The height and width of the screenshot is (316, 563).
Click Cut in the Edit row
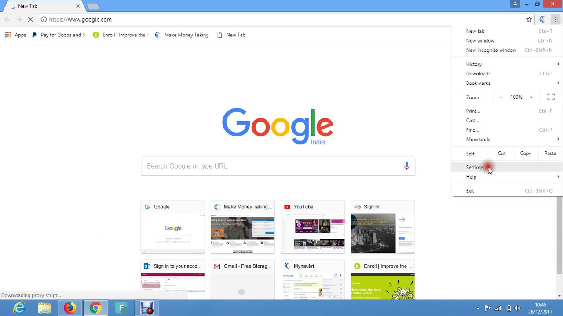coord(501,154)
